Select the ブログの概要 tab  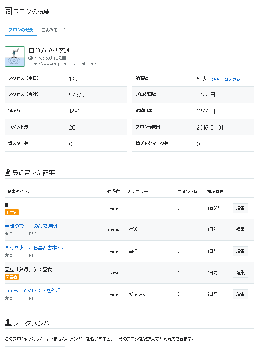pos(21,30)
